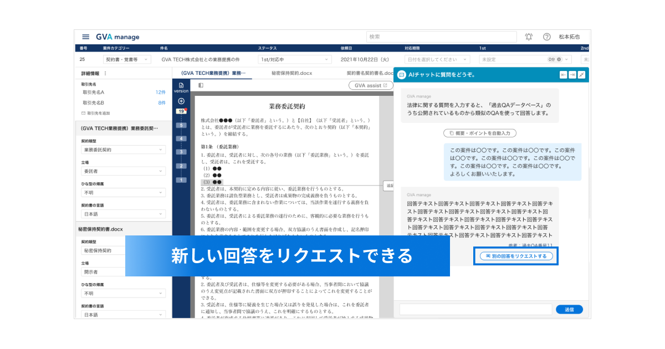Viewport: 665px width, 349px height.
Task: Select version 3 marker
Action: (181, 152)
